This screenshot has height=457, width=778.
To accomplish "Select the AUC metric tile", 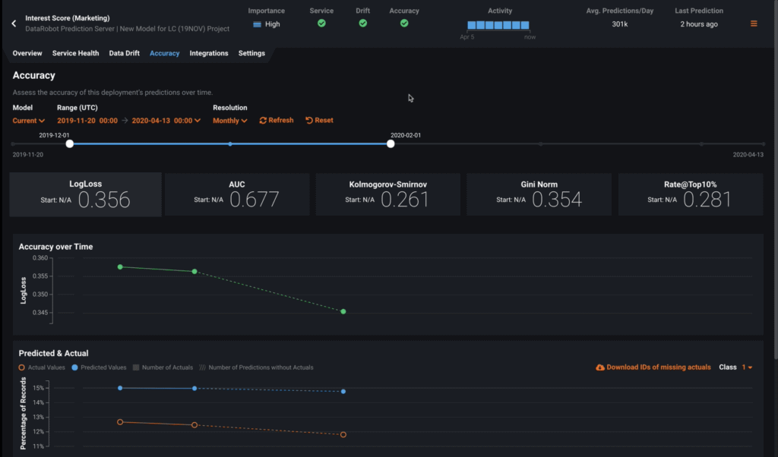I will (x=237, y=194).
